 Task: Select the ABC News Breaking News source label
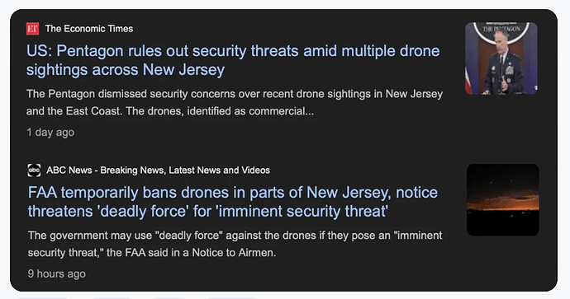click(158, 170)
